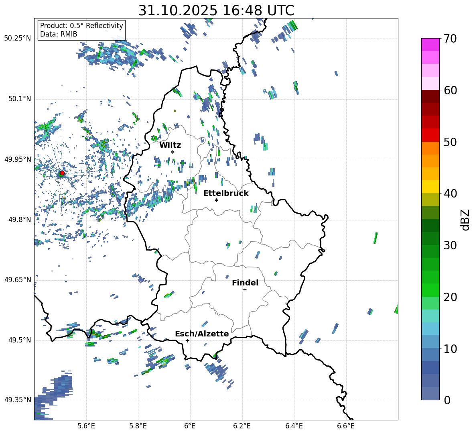Image resolution: width=475 pixels, height=434 pixels.
Task: Pick the magenta swatch at top of colorbar
Action: tap(430, 45)
